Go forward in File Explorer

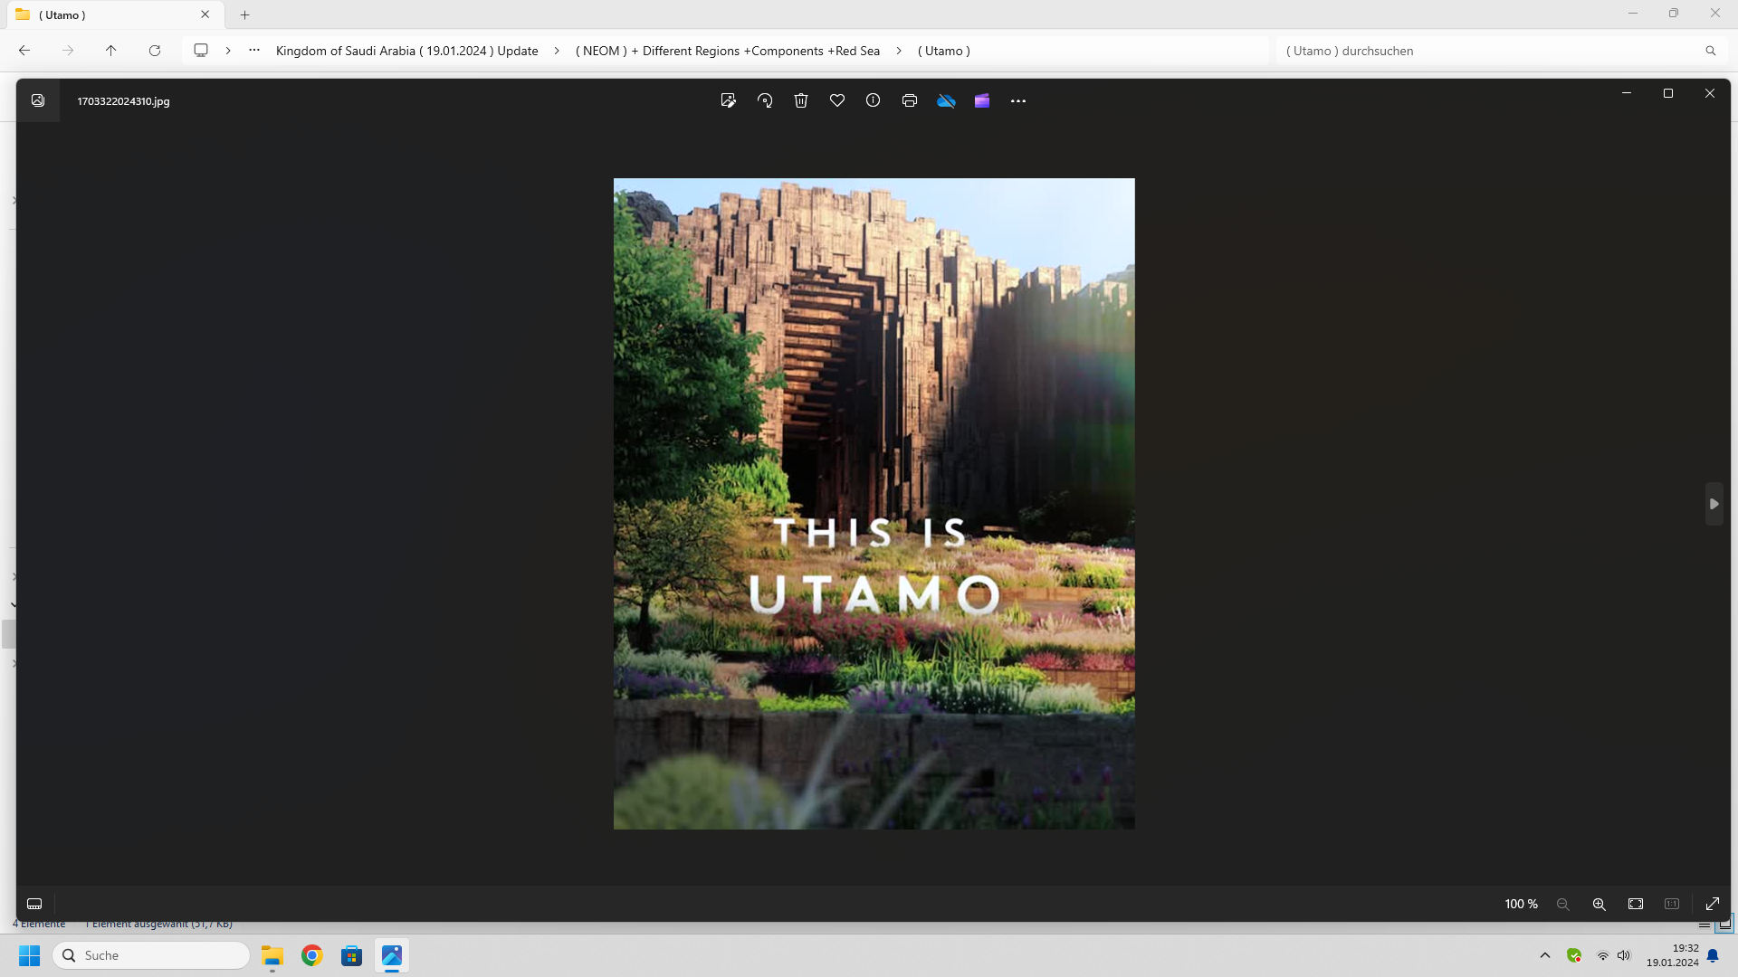68,51
